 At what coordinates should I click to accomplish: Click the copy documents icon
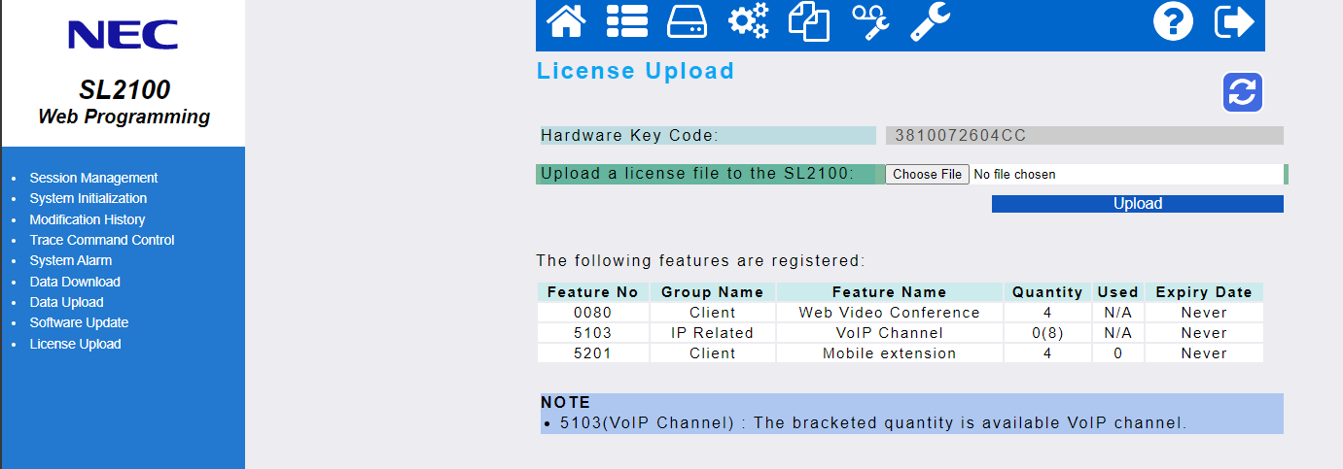coord(809,21)
